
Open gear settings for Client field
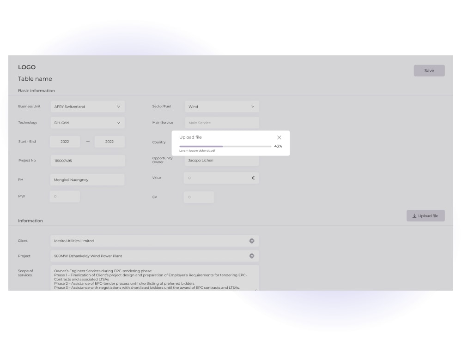click(x=252, y=240)
